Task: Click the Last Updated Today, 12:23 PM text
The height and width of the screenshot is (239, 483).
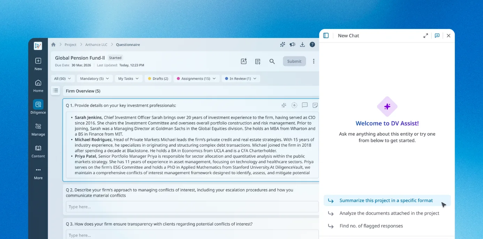Action: tap(120, 65)
